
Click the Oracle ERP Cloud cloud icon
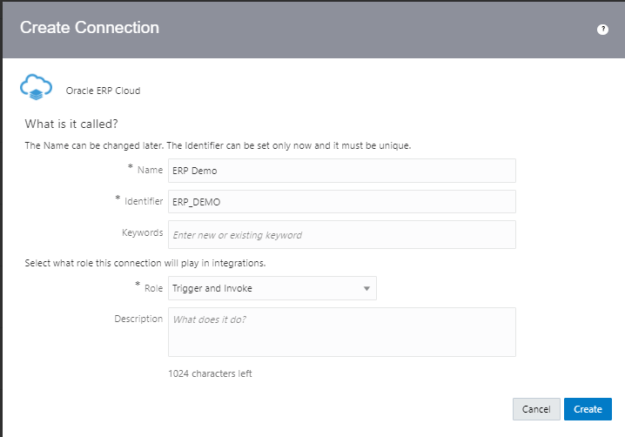coord(37,88)
